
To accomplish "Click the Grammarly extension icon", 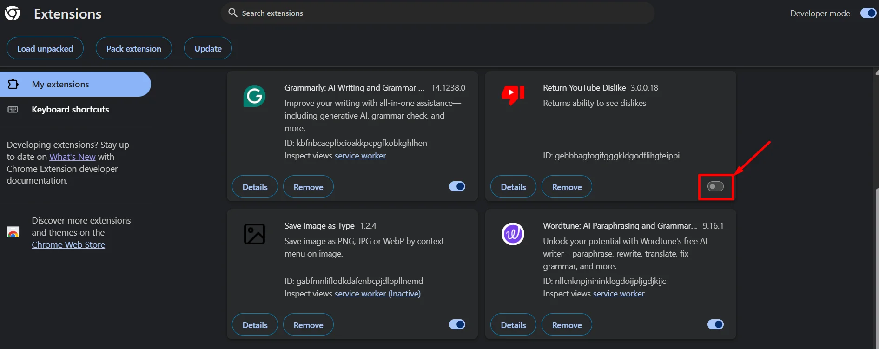I will 254,96.
